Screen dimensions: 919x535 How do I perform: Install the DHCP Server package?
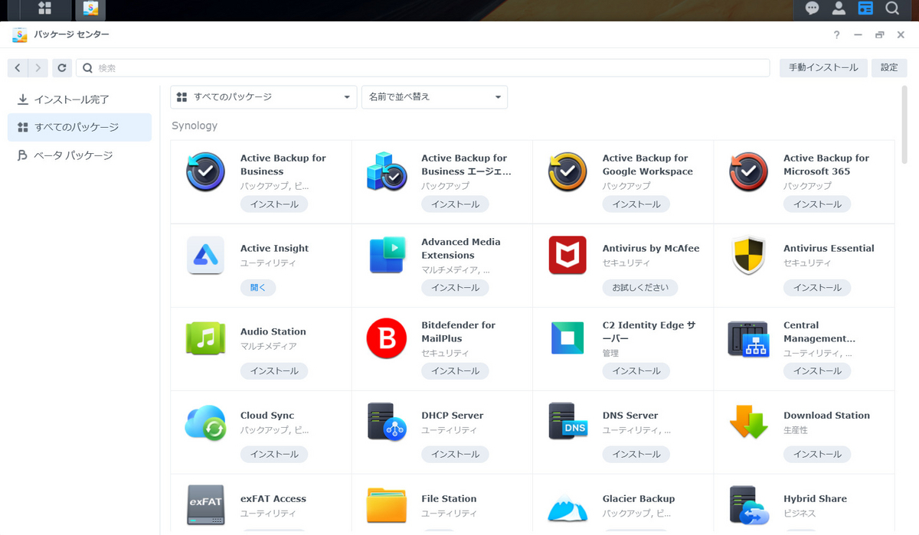(x=455, y=454)
